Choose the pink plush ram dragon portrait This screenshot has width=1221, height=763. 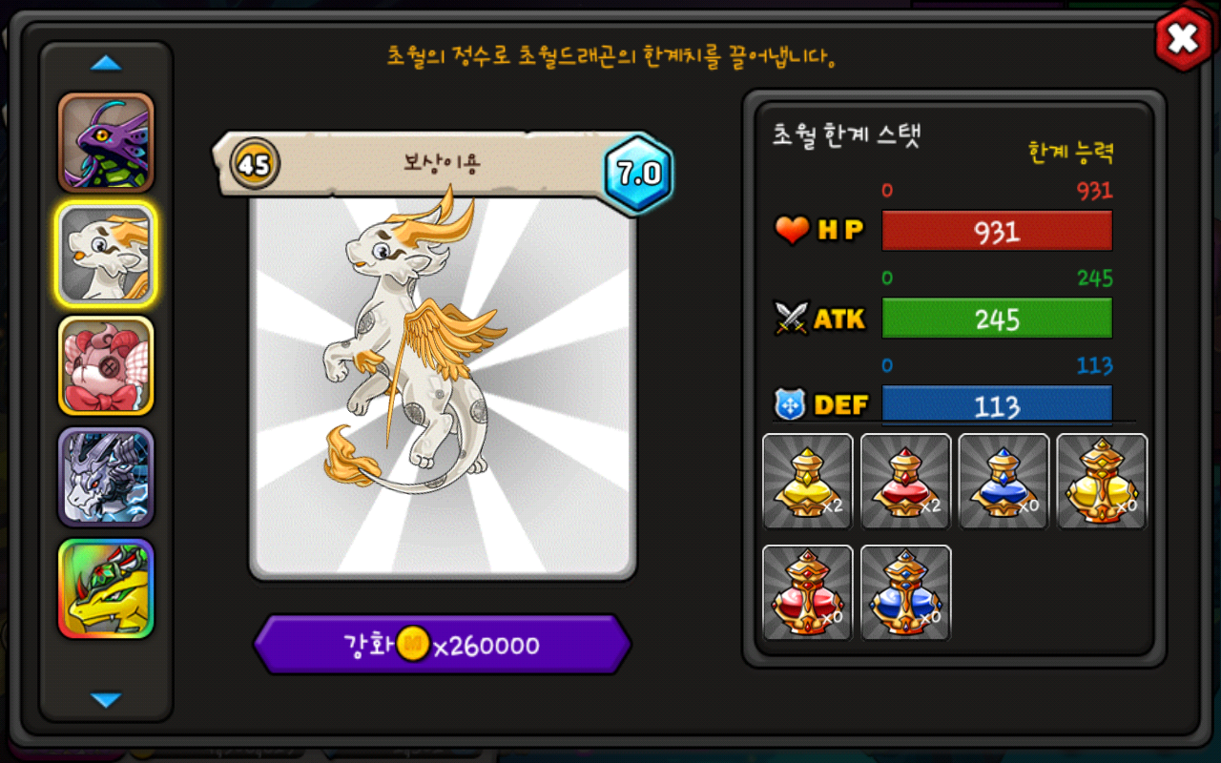point(106,365)
